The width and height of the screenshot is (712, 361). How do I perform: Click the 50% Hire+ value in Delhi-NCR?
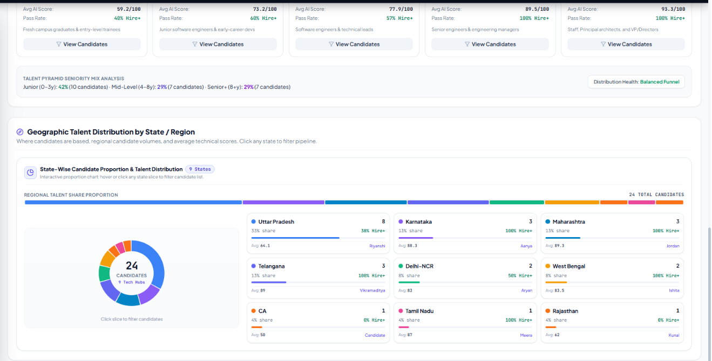[520, 275]
